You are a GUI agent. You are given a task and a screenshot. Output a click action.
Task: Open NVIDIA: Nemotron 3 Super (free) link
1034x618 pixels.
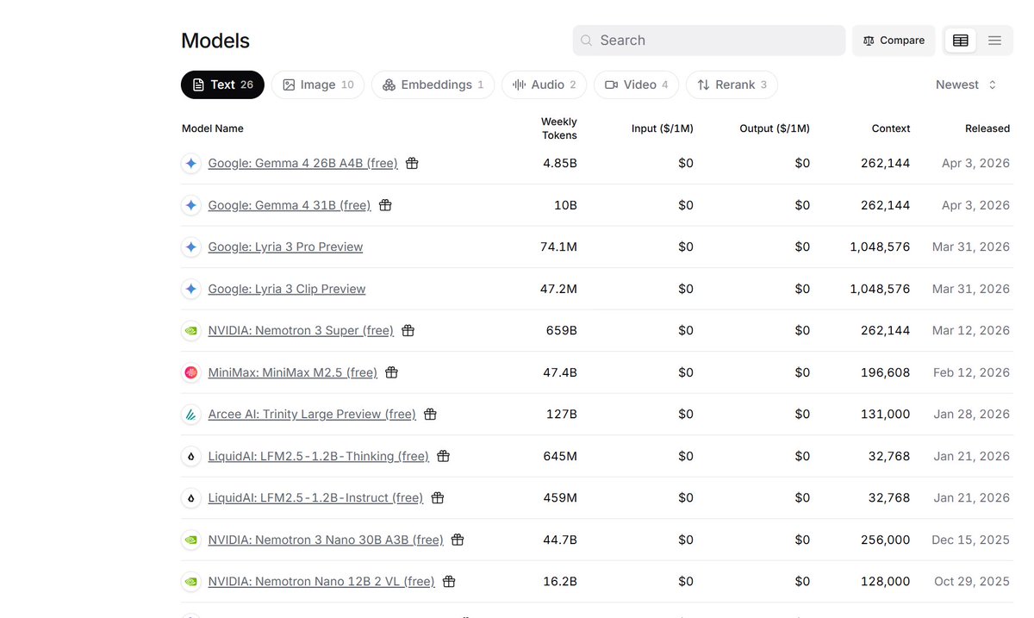[x=301, y=330]
